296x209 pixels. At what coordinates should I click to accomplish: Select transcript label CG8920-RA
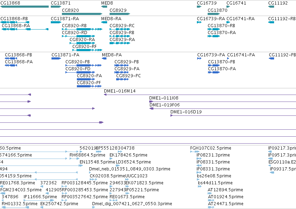tap(82, 39)
